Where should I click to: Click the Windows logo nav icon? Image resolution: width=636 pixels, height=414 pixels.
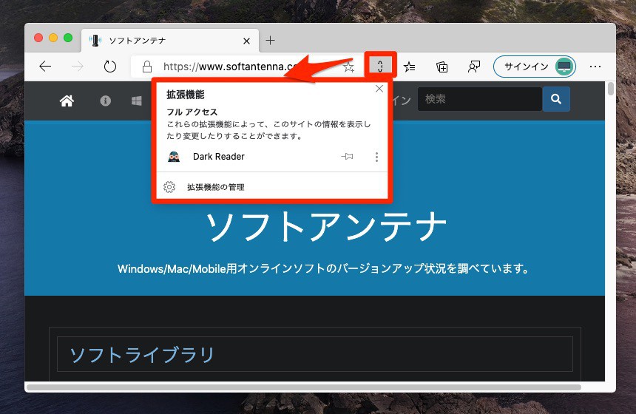(137, 101)
